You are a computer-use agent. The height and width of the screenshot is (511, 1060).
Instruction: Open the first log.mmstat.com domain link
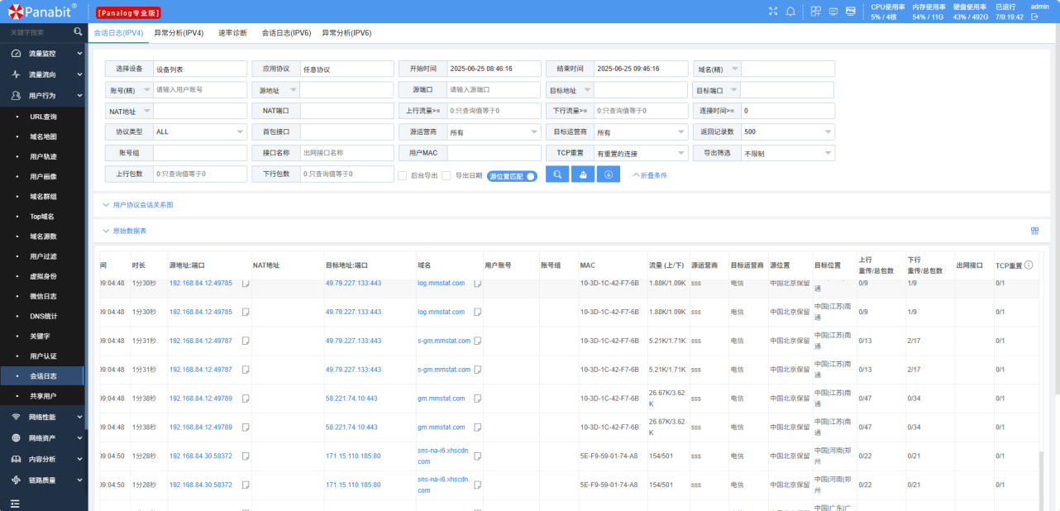(x=441, y=284)
